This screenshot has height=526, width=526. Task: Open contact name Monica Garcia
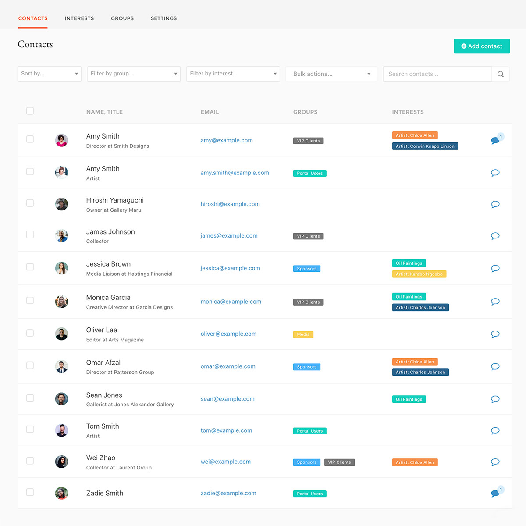click(x=108, y=297)
